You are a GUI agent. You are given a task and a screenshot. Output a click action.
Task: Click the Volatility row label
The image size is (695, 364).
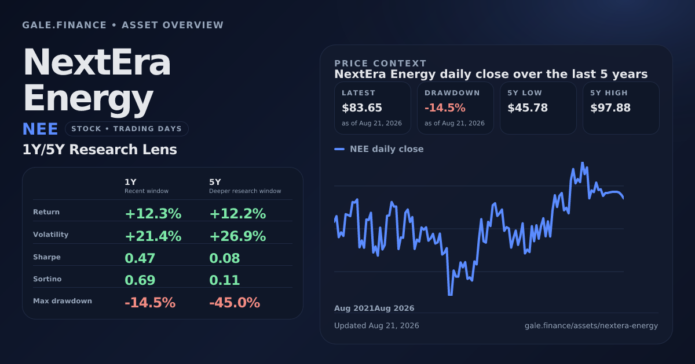click(x=51, y=235)
